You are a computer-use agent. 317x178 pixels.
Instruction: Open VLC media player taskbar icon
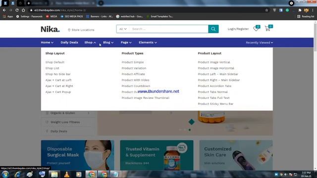click(66, 174)
